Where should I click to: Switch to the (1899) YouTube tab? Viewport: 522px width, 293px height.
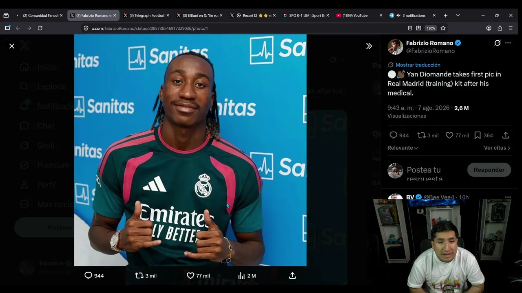click(x=360, y=15)
